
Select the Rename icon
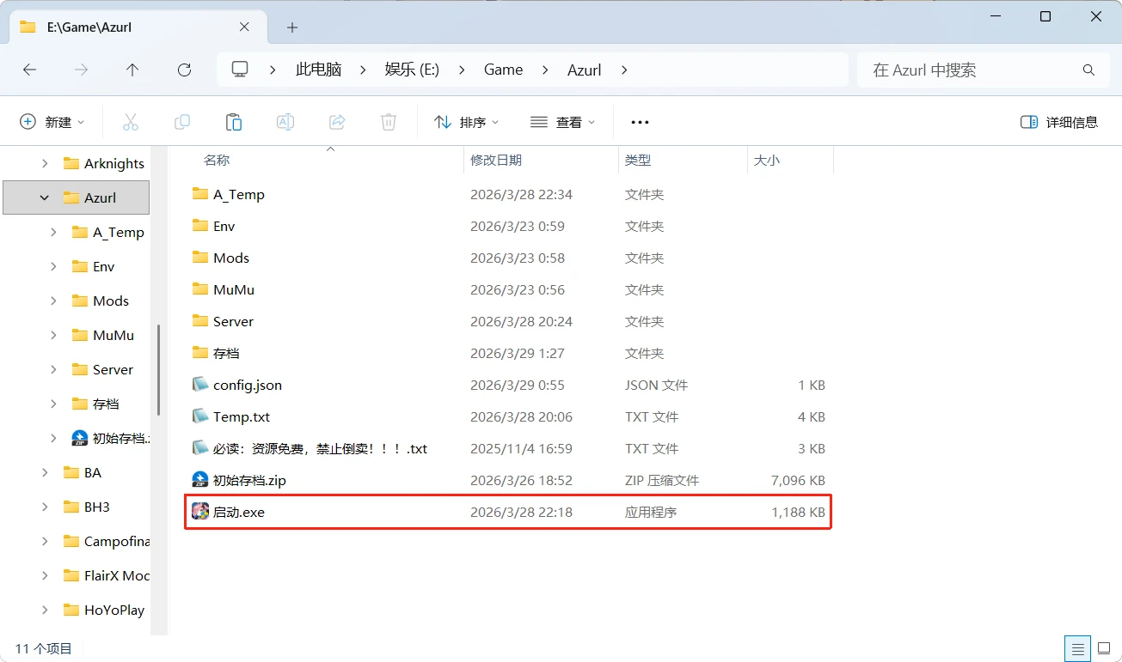[285, 121]
